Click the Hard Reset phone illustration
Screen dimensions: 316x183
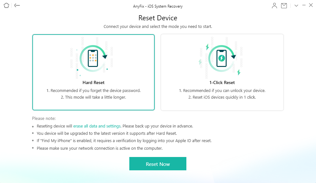[x=93, y=58]
